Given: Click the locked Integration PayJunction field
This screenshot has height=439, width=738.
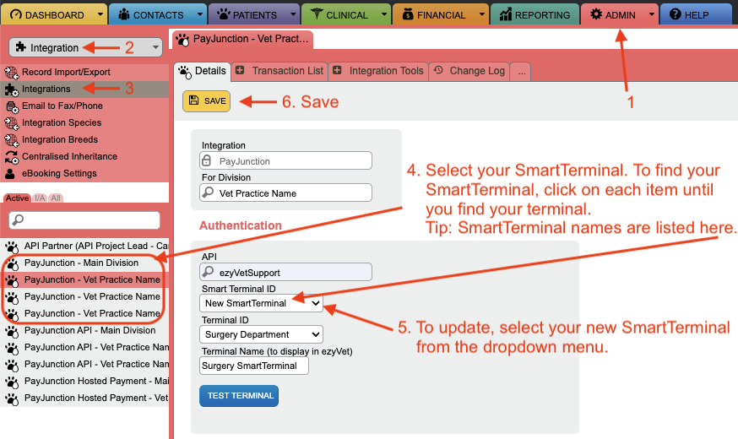Looking at the screenshot, I should (x=285, y=161).
